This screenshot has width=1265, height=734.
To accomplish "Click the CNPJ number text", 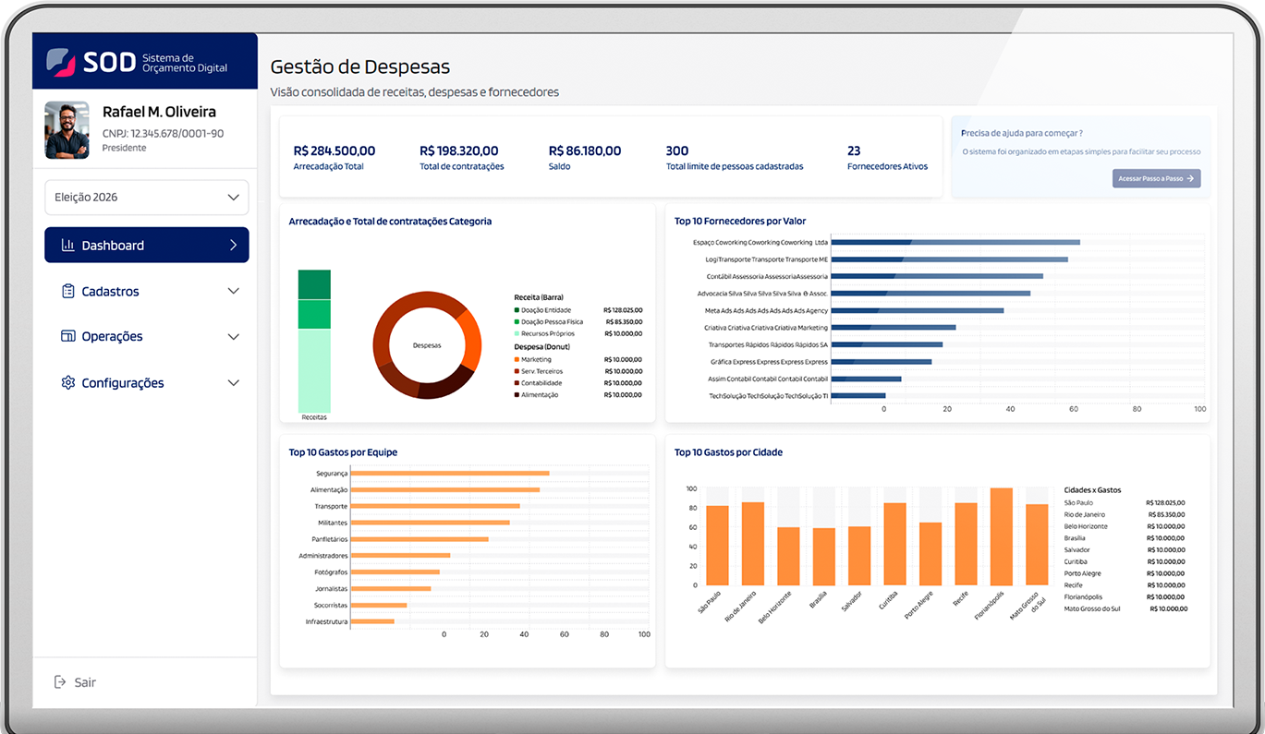I will [x=163, y=133].
